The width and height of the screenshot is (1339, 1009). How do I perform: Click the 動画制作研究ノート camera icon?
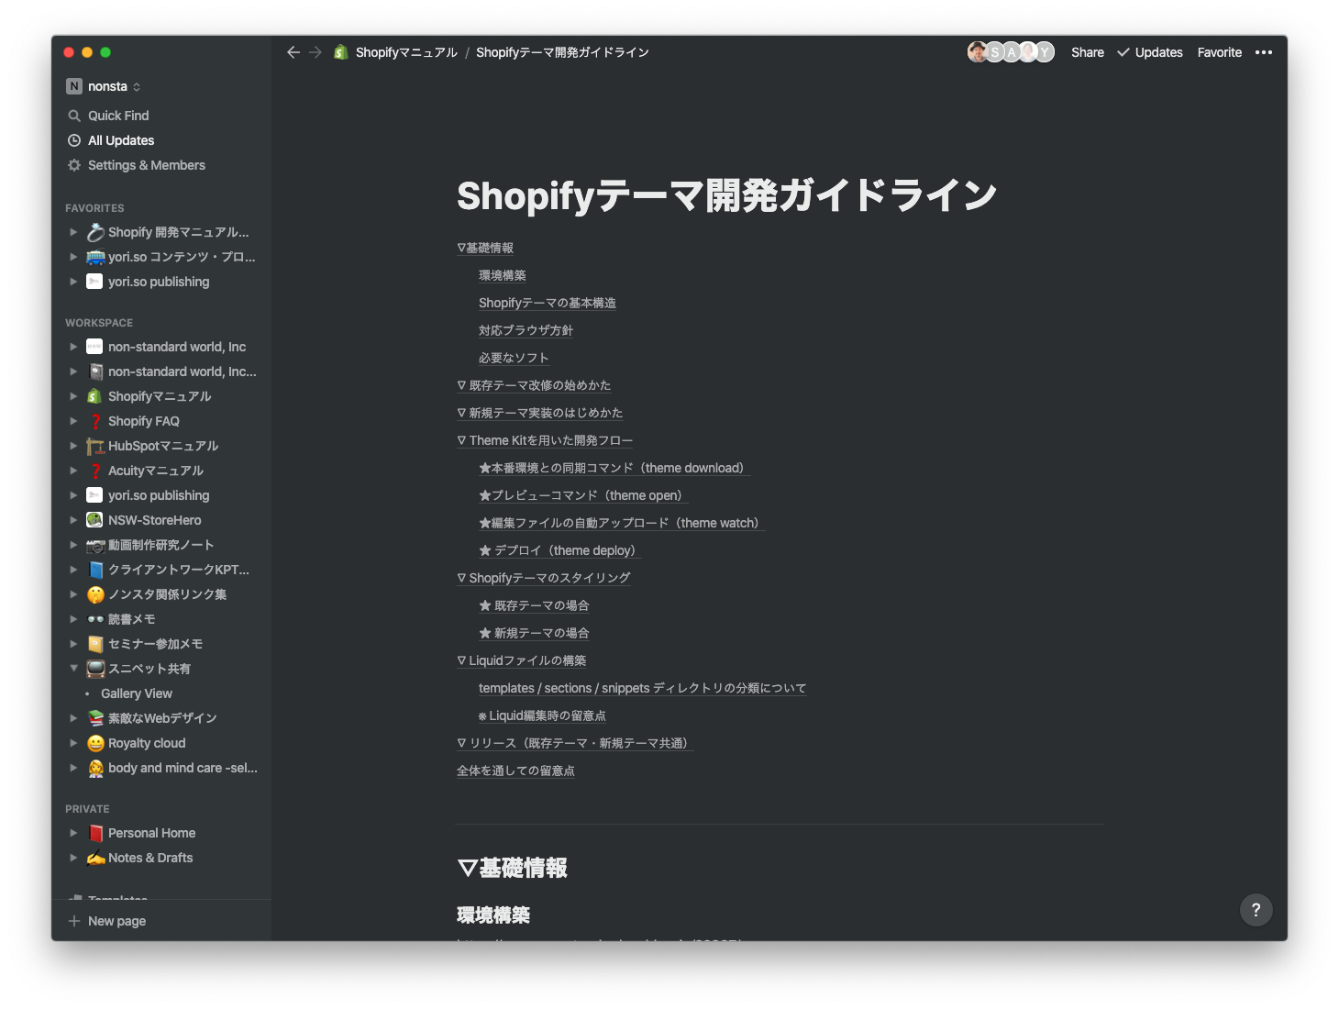(x=95, y=545)
